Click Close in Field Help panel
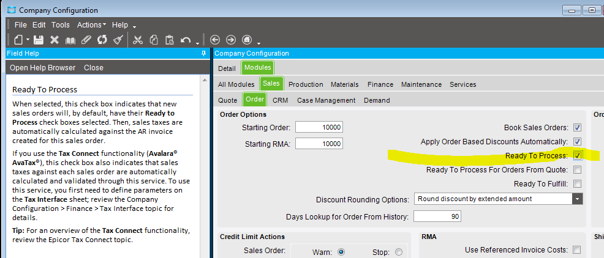The image size is (604, 258). coord(94,68)
